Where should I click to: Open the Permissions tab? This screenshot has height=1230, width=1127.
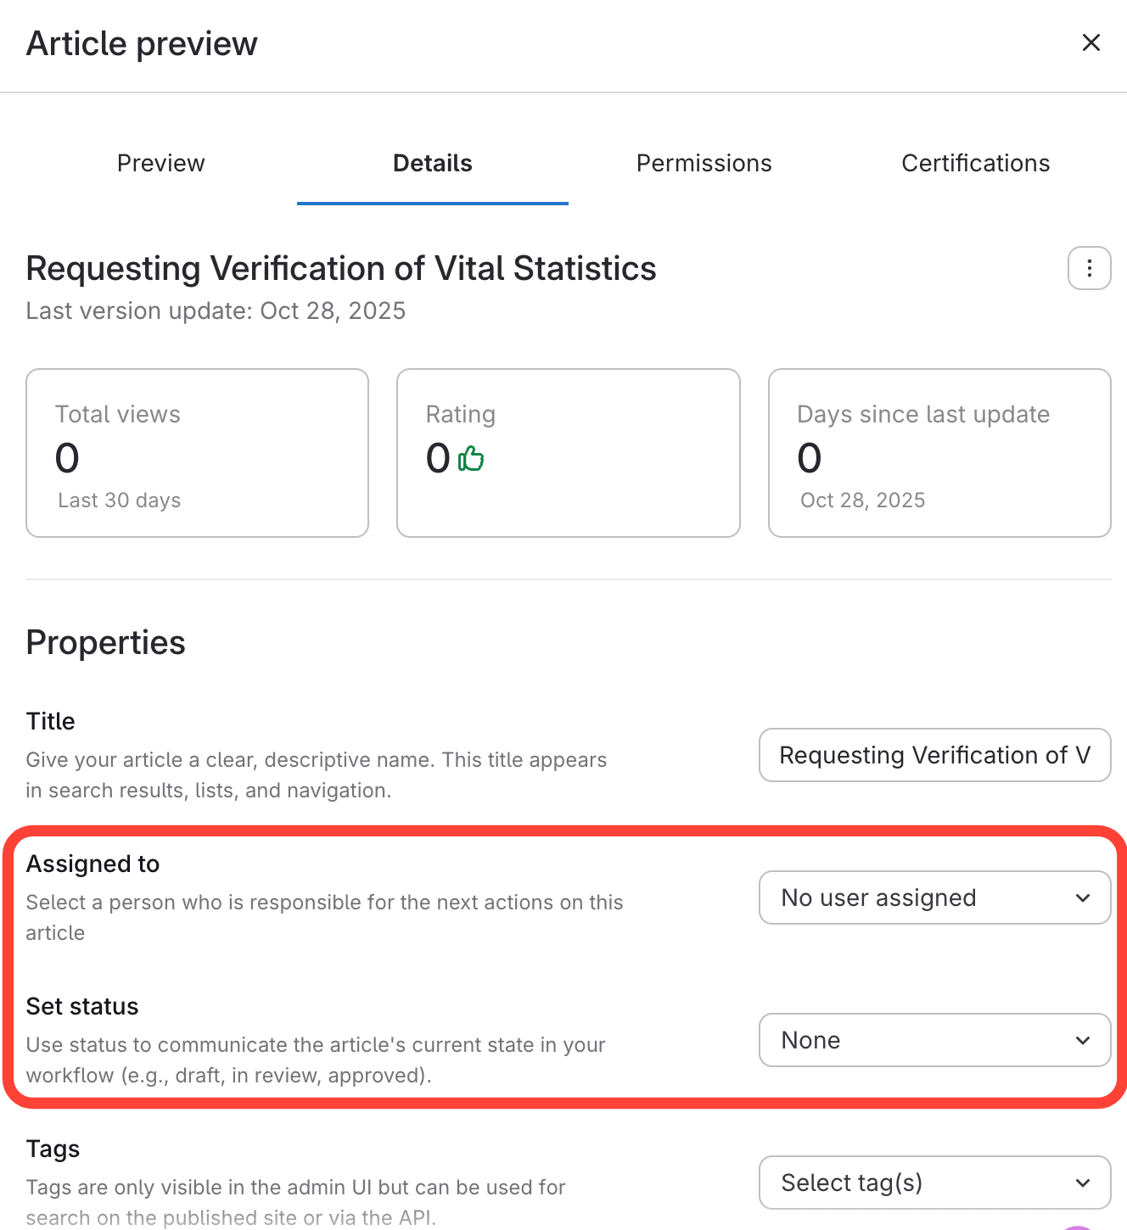[x=704, y=163]
